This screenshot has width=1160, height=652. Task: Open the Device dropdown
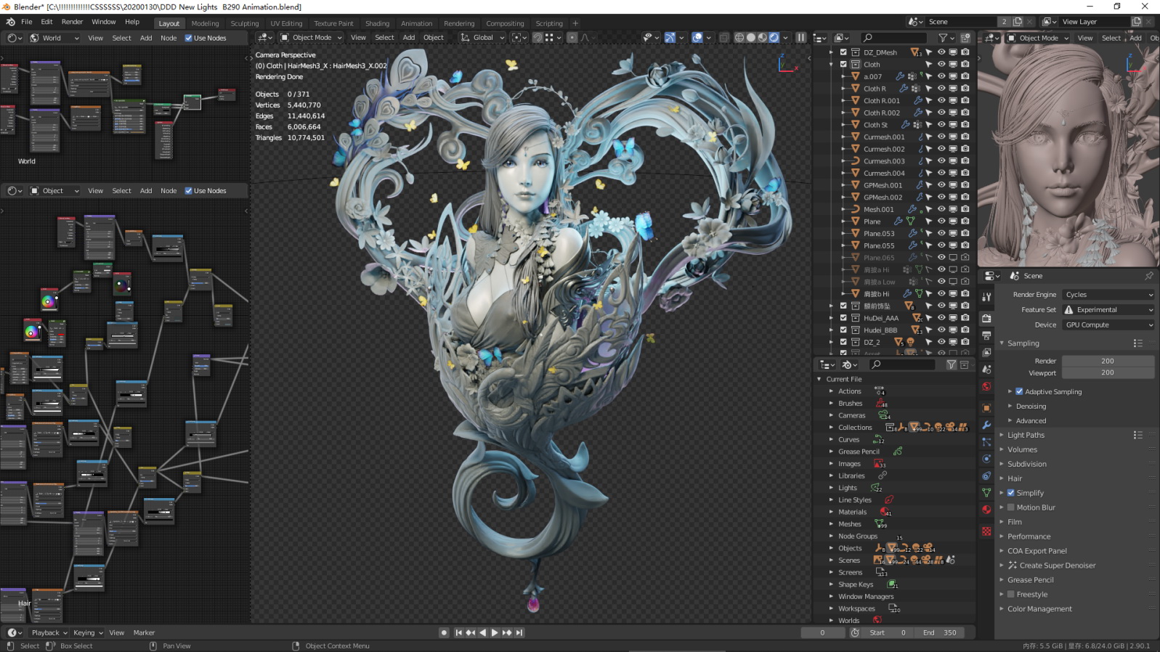1108,325
